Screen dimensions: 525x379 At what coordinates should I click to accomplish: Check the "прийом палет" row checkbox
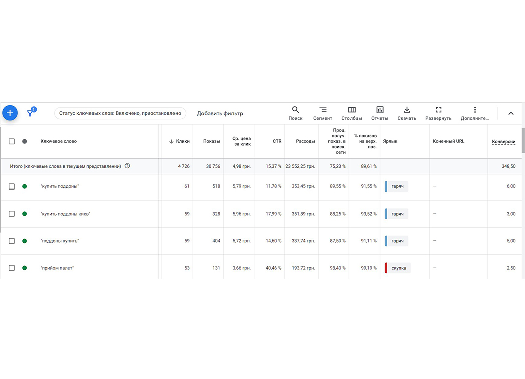12,268
